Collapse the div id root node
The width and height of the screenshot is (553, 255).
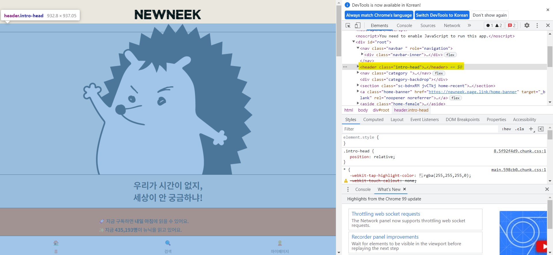pyautogui.click(x=354, y=42)
